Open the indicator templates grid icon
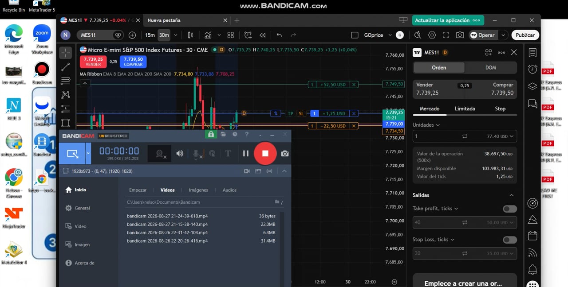This screenshot has height=287, width=568. [230, 35]
